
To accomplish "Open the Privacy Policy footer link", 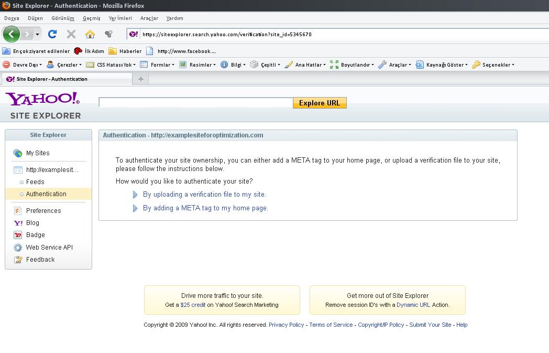I will click(287, 325).
